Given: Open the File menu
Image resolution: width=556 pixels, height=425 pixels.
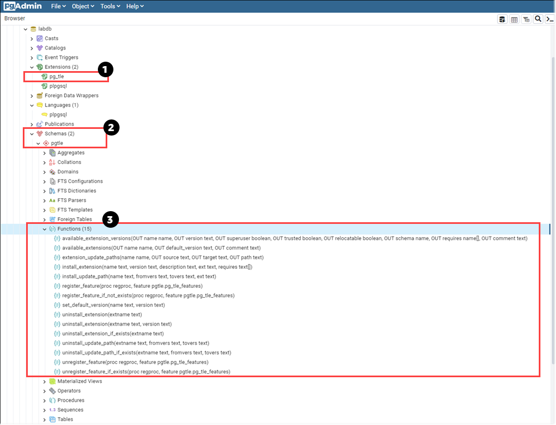Looking at the screenshot, I should (x=58, y=6).
